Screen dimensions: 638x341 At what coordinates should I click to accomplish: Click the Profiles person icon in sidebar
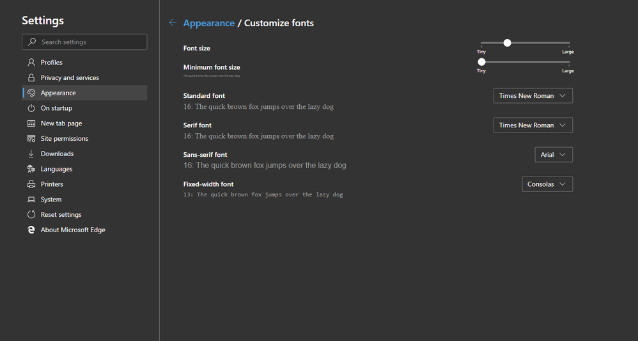click(31, 63)
